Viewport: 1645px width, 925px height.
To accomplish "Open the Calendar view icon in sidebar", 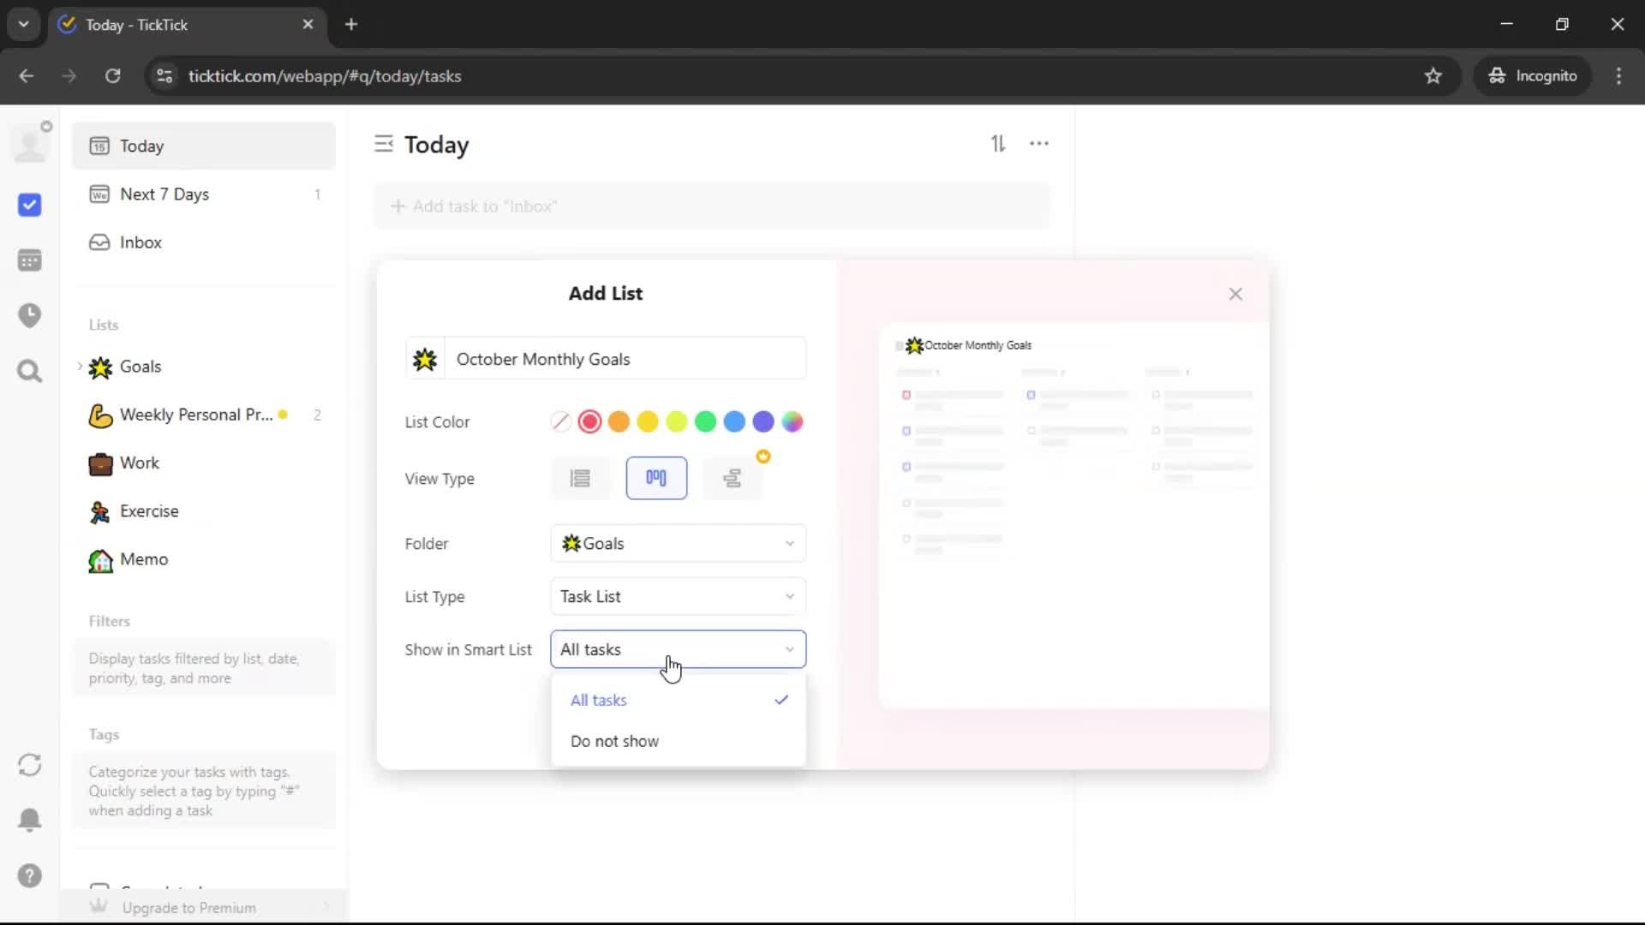I will pos(30,260).
